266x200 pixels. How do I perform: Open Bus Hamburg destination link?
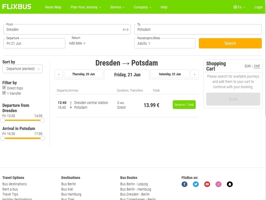tap(71, 194)
